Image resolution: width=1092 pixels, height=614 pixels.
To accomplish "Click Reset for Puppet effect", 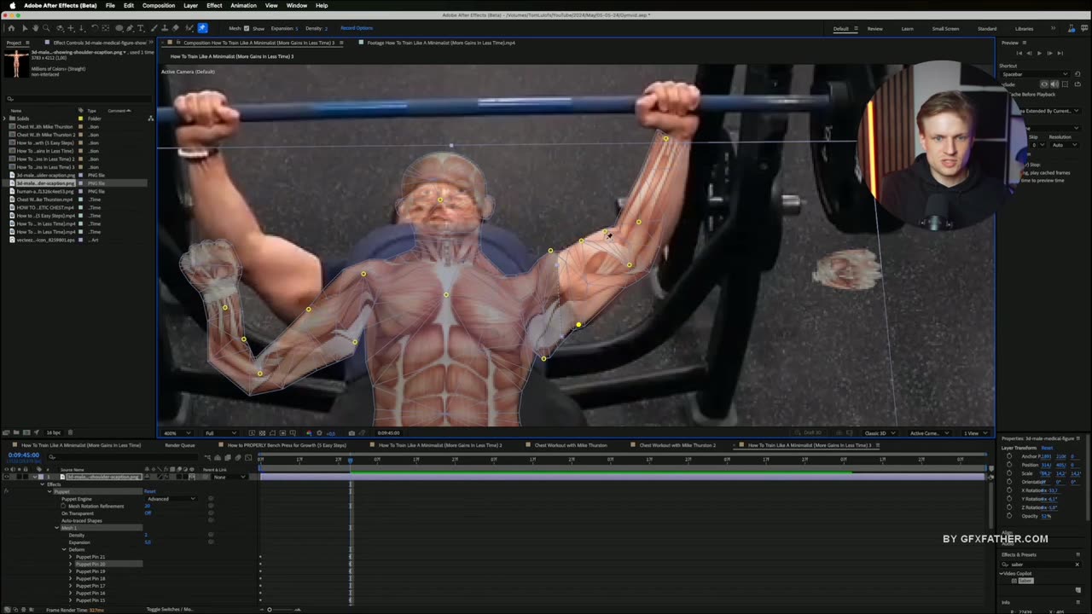I will tap(150, 491).
